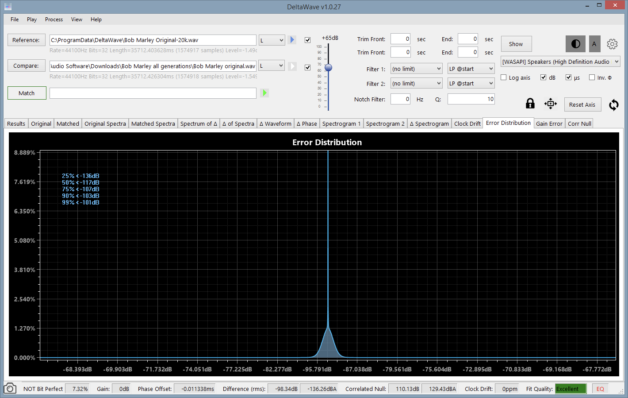Viewport: 628px width, 398px height.
Task: Open settings gear icon
Action: click(x=612, y=44)
